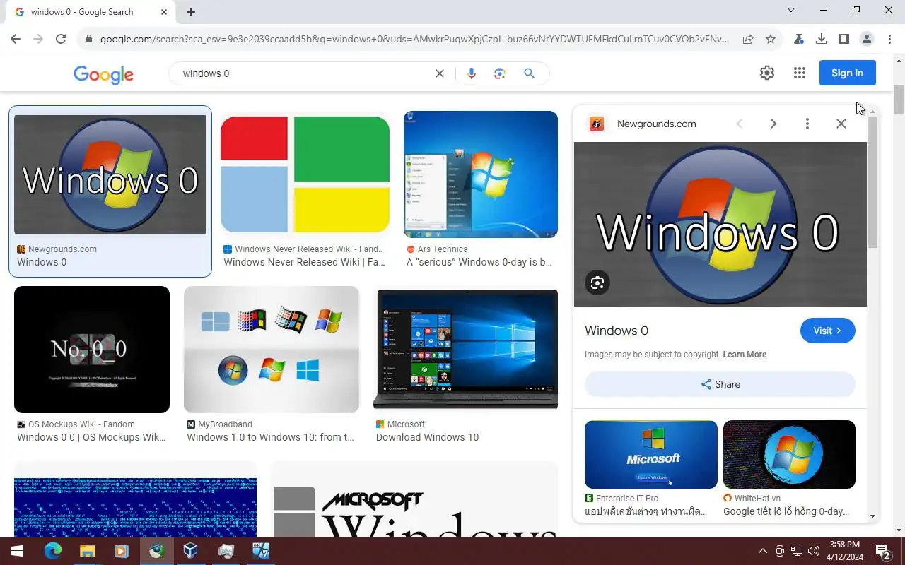Open 'Windows 1.0 to Windows 10' result title
The image size is (905, 565).
click(x=270, y=437)
